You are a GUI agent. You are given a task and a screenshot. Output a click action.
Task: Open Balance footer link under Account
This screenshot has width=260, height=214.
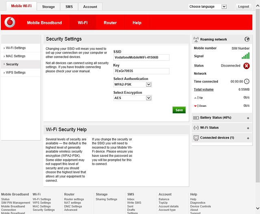coord(164,199)
